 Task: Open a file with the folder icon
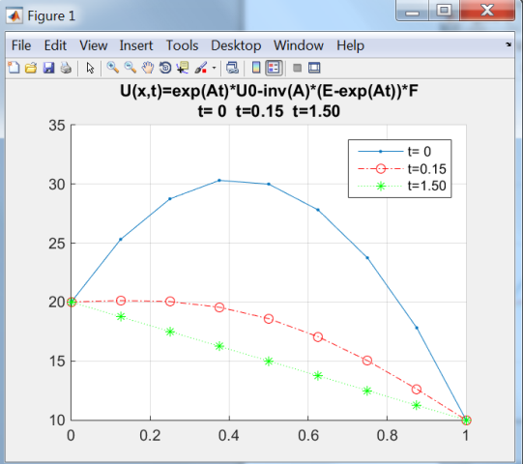(x=31, y=68)
